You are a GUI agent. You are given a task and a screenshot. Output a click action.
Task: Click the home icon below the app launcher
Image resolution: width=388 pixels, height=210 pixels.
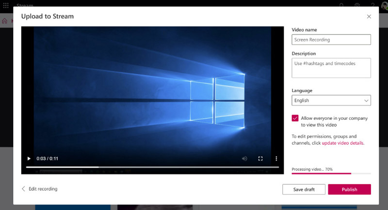pyautogui.click(x=5, y=21)
